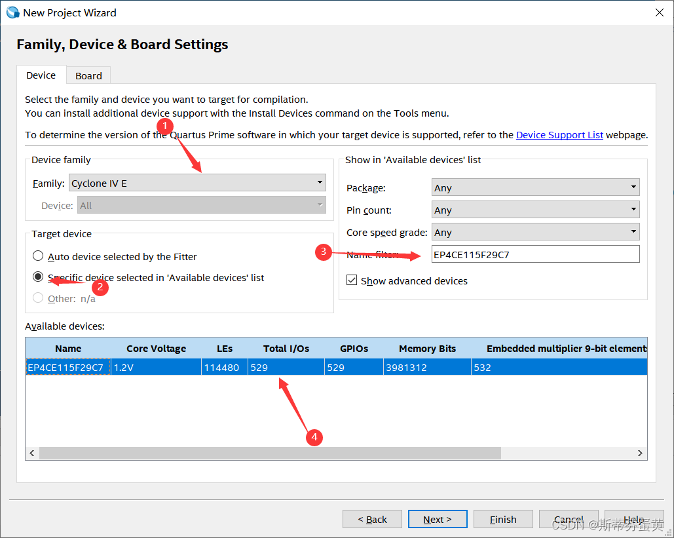Proceed with the Next > button
Image resolution: width=674 pixels, height=538 pixels.
tap(438, 519)
